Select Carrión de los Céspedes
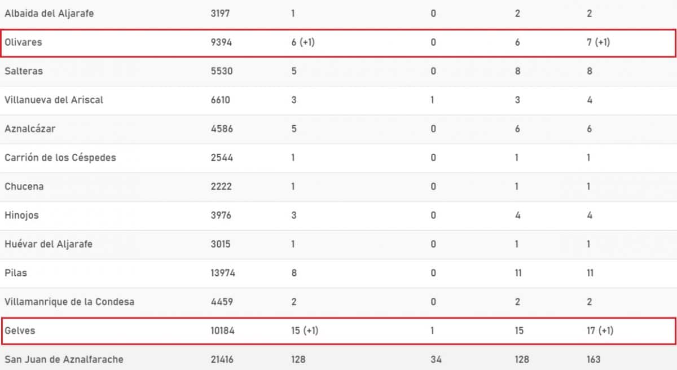This screenshot has height=370, width=677. [x=60, y=157]
